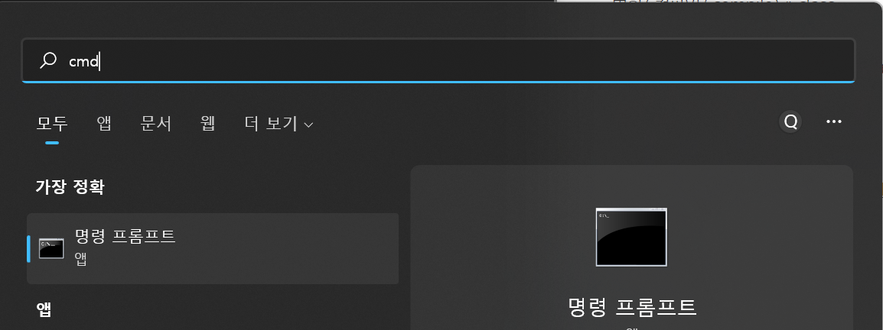The width and height of the screenshot is (883, 330).
Task: Expand the chevron beside 더 보기
Action: point(308,125)
